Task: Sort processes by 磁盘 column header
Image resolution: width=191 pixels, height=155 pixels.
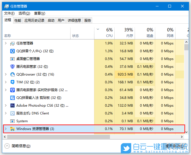Action: (x=145, y=33)
